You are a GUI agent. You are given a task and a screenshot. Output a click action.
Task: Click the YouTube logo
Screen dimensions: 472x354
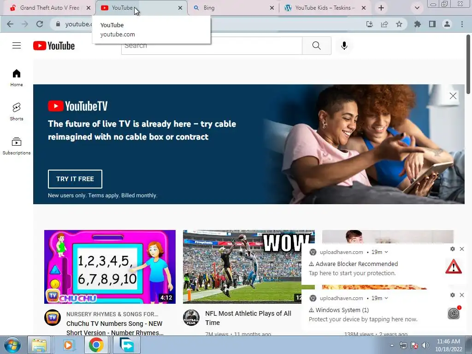54,46
